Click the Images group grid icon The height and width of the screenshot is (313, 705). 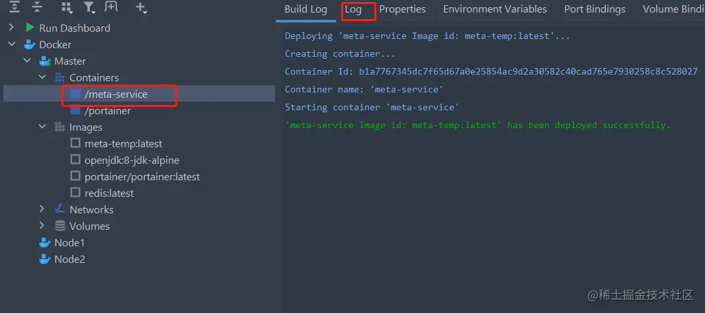pyautogui.click(x=60, y=127)
